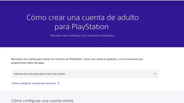This screenshot has width=184, height=103.
Task: Click the 'Cómo configurar una cuenta online' heading
Action: tap(42, 100)
